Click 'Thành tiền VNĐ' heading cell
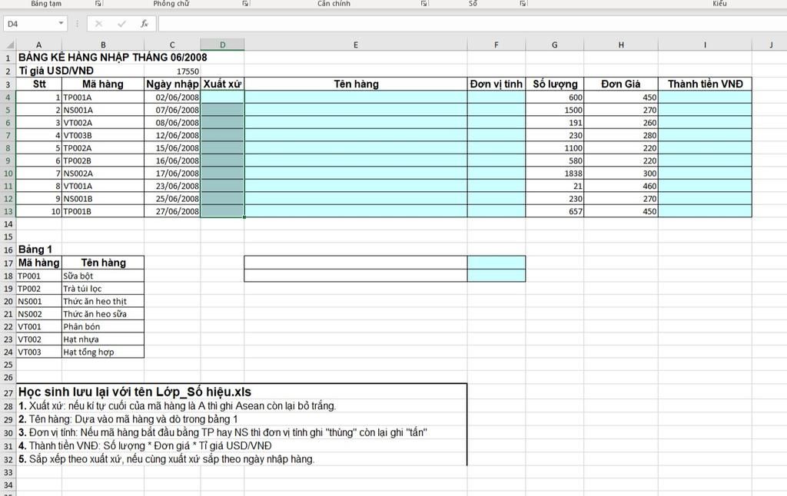The image size is (787, 496). click(705, 84)
